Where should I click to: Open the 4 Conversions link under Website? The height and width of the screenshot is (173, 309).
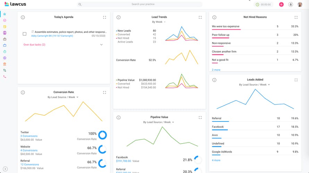point(29,151)
